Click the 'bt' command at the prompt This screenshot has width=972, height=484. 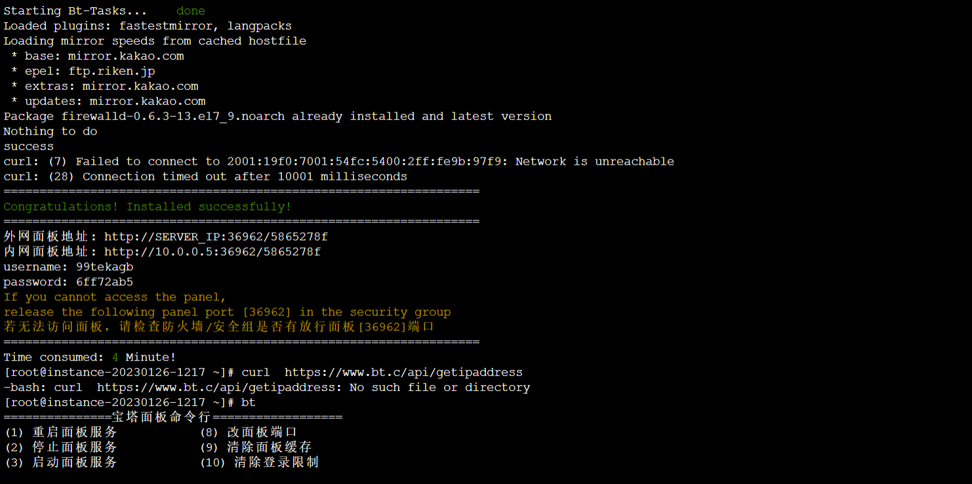(x=249, y=402)
